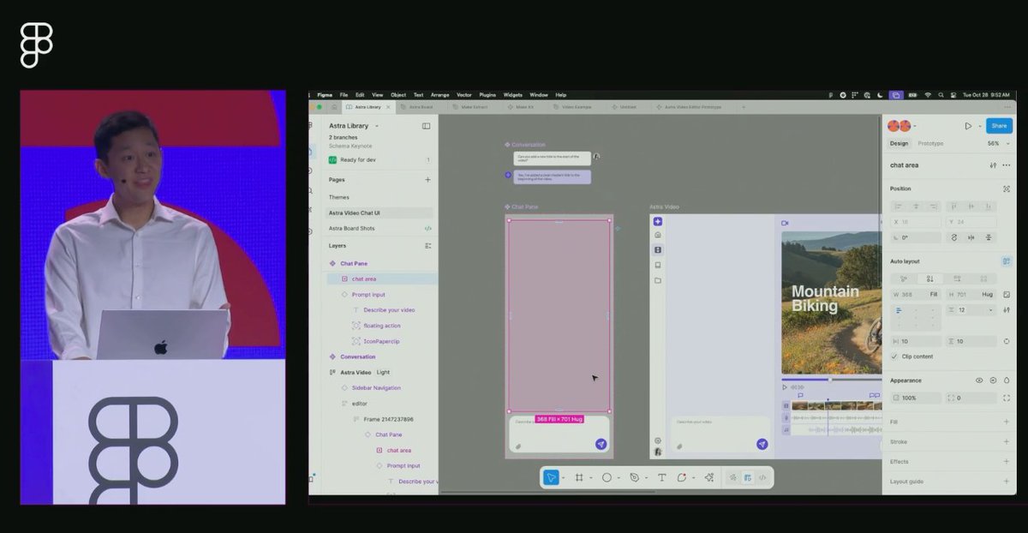Open the gap 12 value dropdown

[991, 310]
